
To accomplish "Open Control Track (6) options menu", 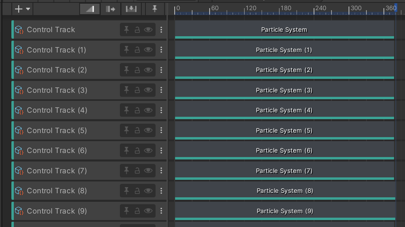I will (161, 151).
